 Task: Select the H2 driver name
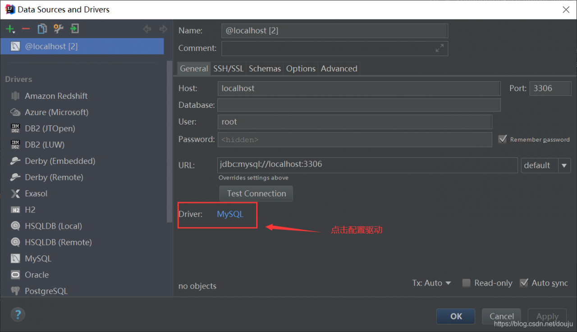[30, 210]
